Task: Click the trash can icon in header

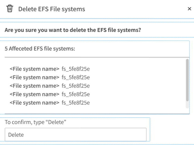Action: (x=10, y=9)
